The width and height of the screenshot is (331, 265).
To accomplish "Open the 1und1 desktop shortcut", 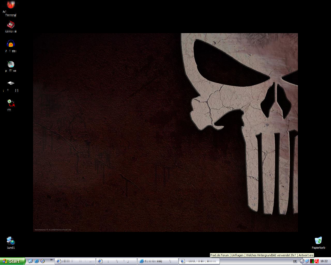I will [x=11, y=241].
